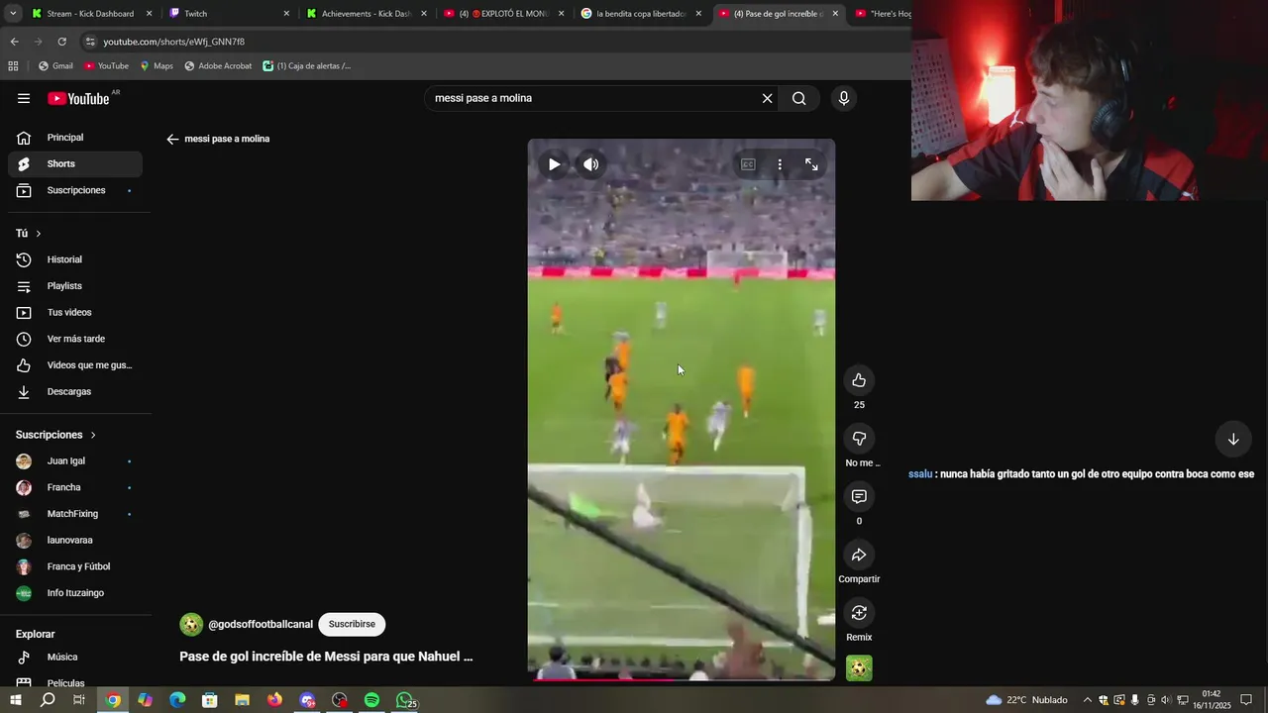Open the Windows Start menu
Screen dimensions: 1268x713
15,700
